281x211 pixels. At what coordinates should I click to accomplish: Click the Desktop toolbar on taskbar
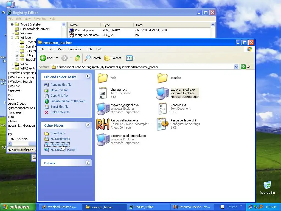pos(232,207)
